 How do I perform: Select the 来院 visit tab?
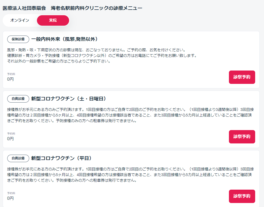click(53, 20)
